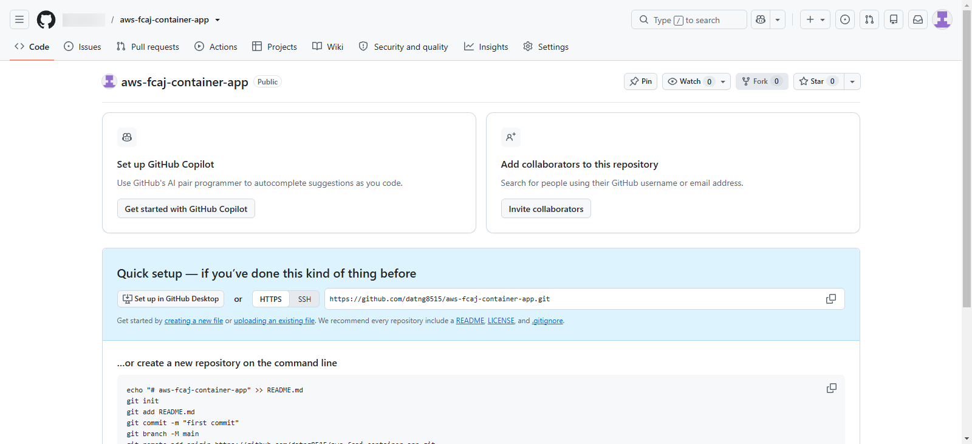Viewport: 972px width, 444px height.
Task: Click Set up in GitHub Desktop
Action: pyautogui.click(x=171, y=299)
